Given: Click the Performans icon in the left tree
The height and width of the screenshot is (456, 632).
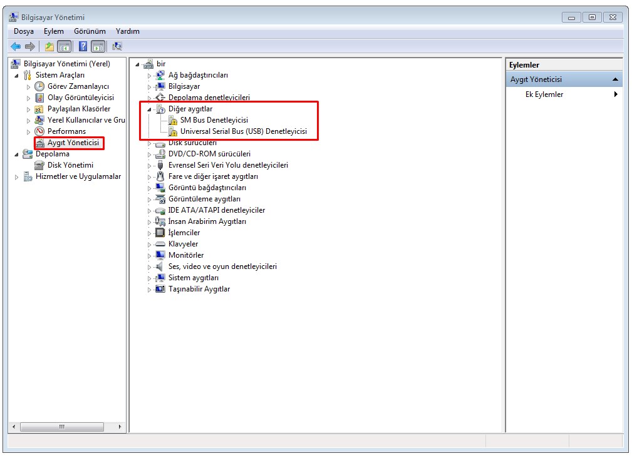Looking at the screenshot, I should [x=39, y=131].
